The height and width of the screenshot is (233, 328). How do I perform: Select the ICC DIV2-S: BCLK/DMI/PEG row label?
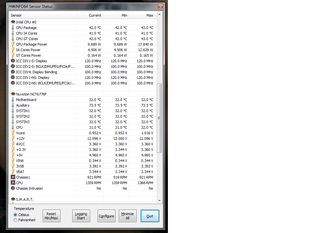pyautogui.click(x=46, y=66)
